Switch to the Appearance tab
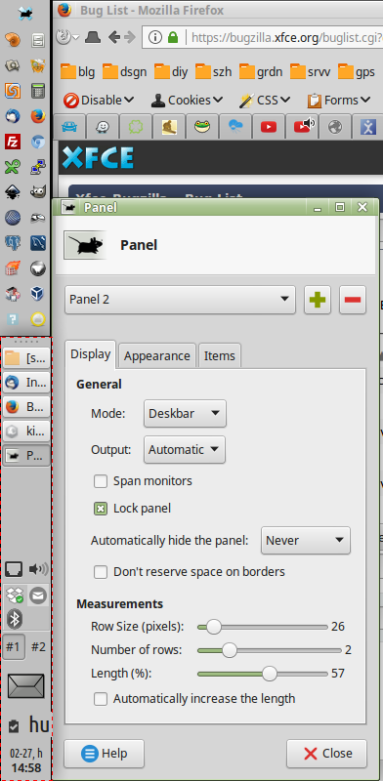Screen dimensions: 383x781 (157, 355)
